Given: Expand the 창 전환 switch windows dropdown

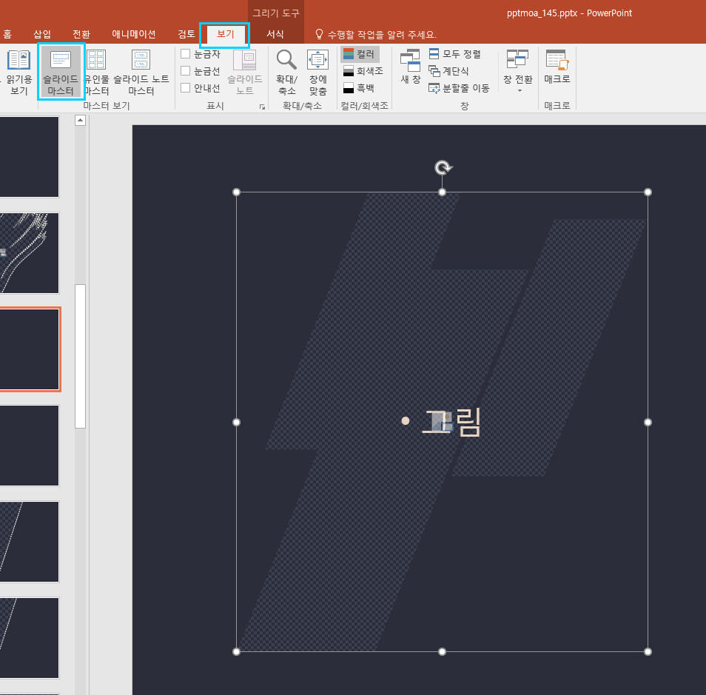Looking at the screenshot, I should 517,71.
